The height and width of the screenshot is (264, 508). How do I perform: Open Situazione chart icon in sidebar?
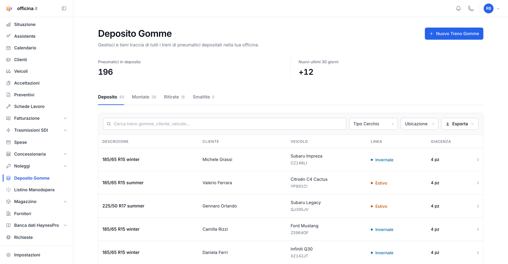pos(9,25)
